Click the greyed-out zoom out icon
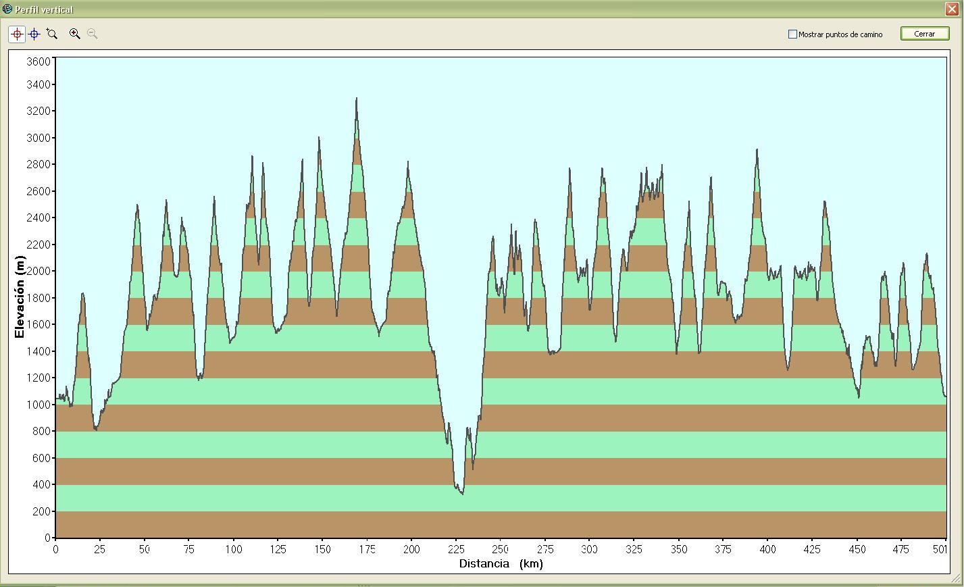Viewport: 964px width, 587px height. click(93, 34)
